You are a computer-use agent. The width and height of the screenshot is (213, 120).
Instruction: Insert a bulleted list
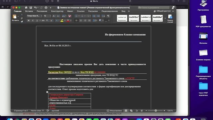point(76,16)
